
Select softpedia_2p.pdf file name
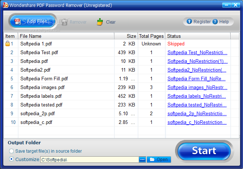37,114
